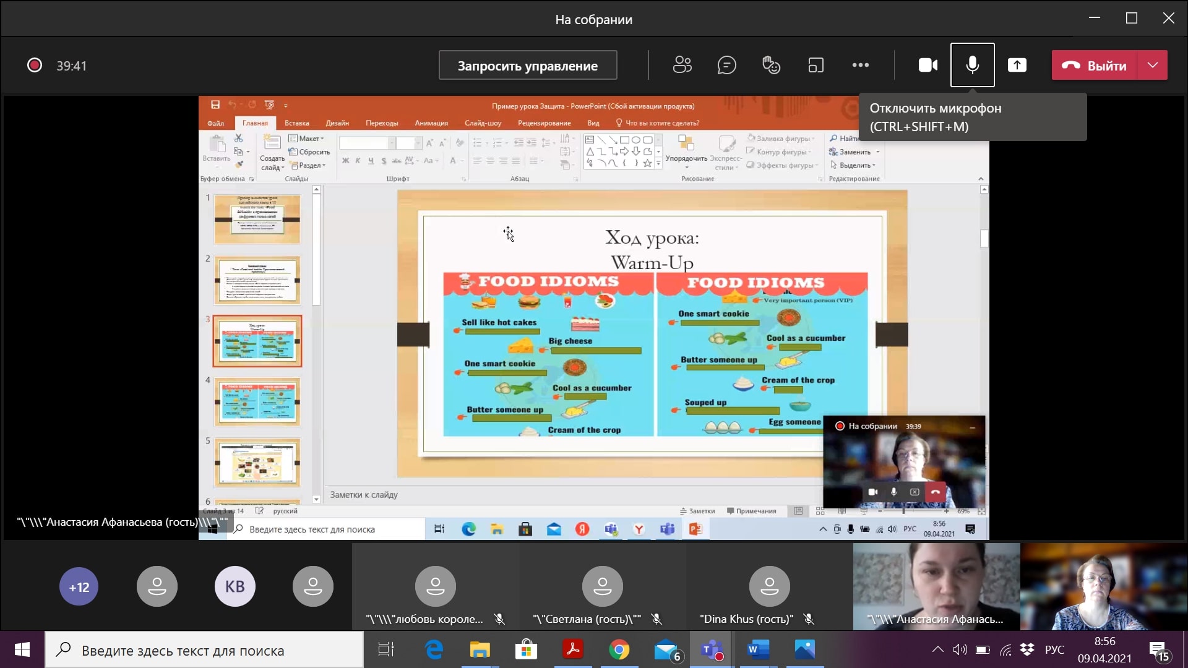Open Microsoft Teams in Windows taskbar
The width and height of the screenshot is (1188, 668).
[x=712, y=649]
